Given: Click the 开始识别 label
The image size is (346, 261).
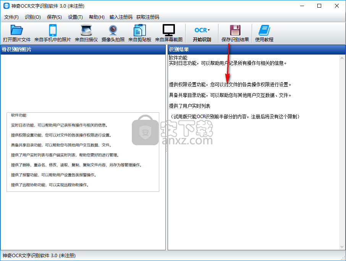Looking at the screenshot, I should (202, 39).
